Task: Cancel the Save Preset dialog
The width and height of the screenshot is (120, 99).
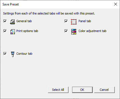Action: [x=104, y=90]
